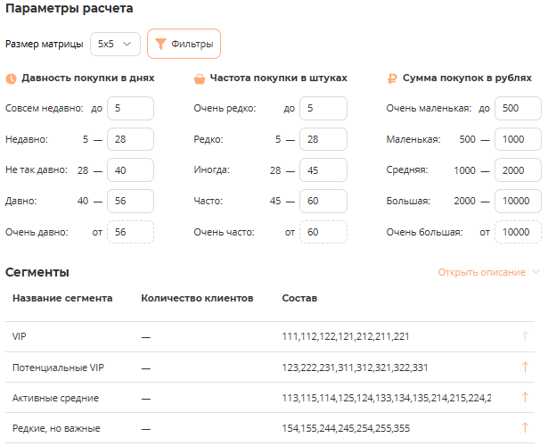Screen dimensions: 548x446
Task: Click the up arrow for Активные средние
Action: [525, 398]
